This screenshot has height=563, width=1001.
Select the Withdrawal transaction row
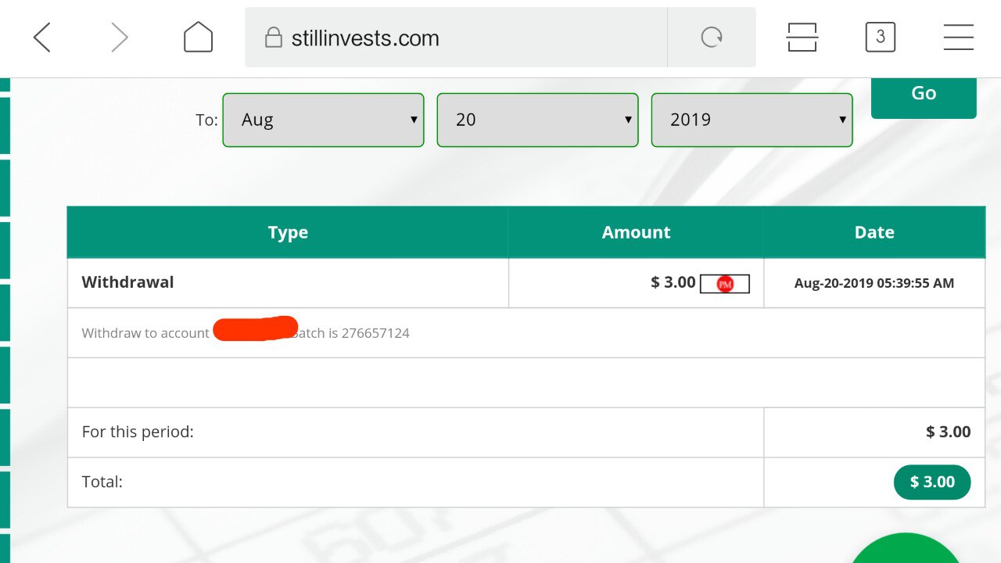[526, 283]
